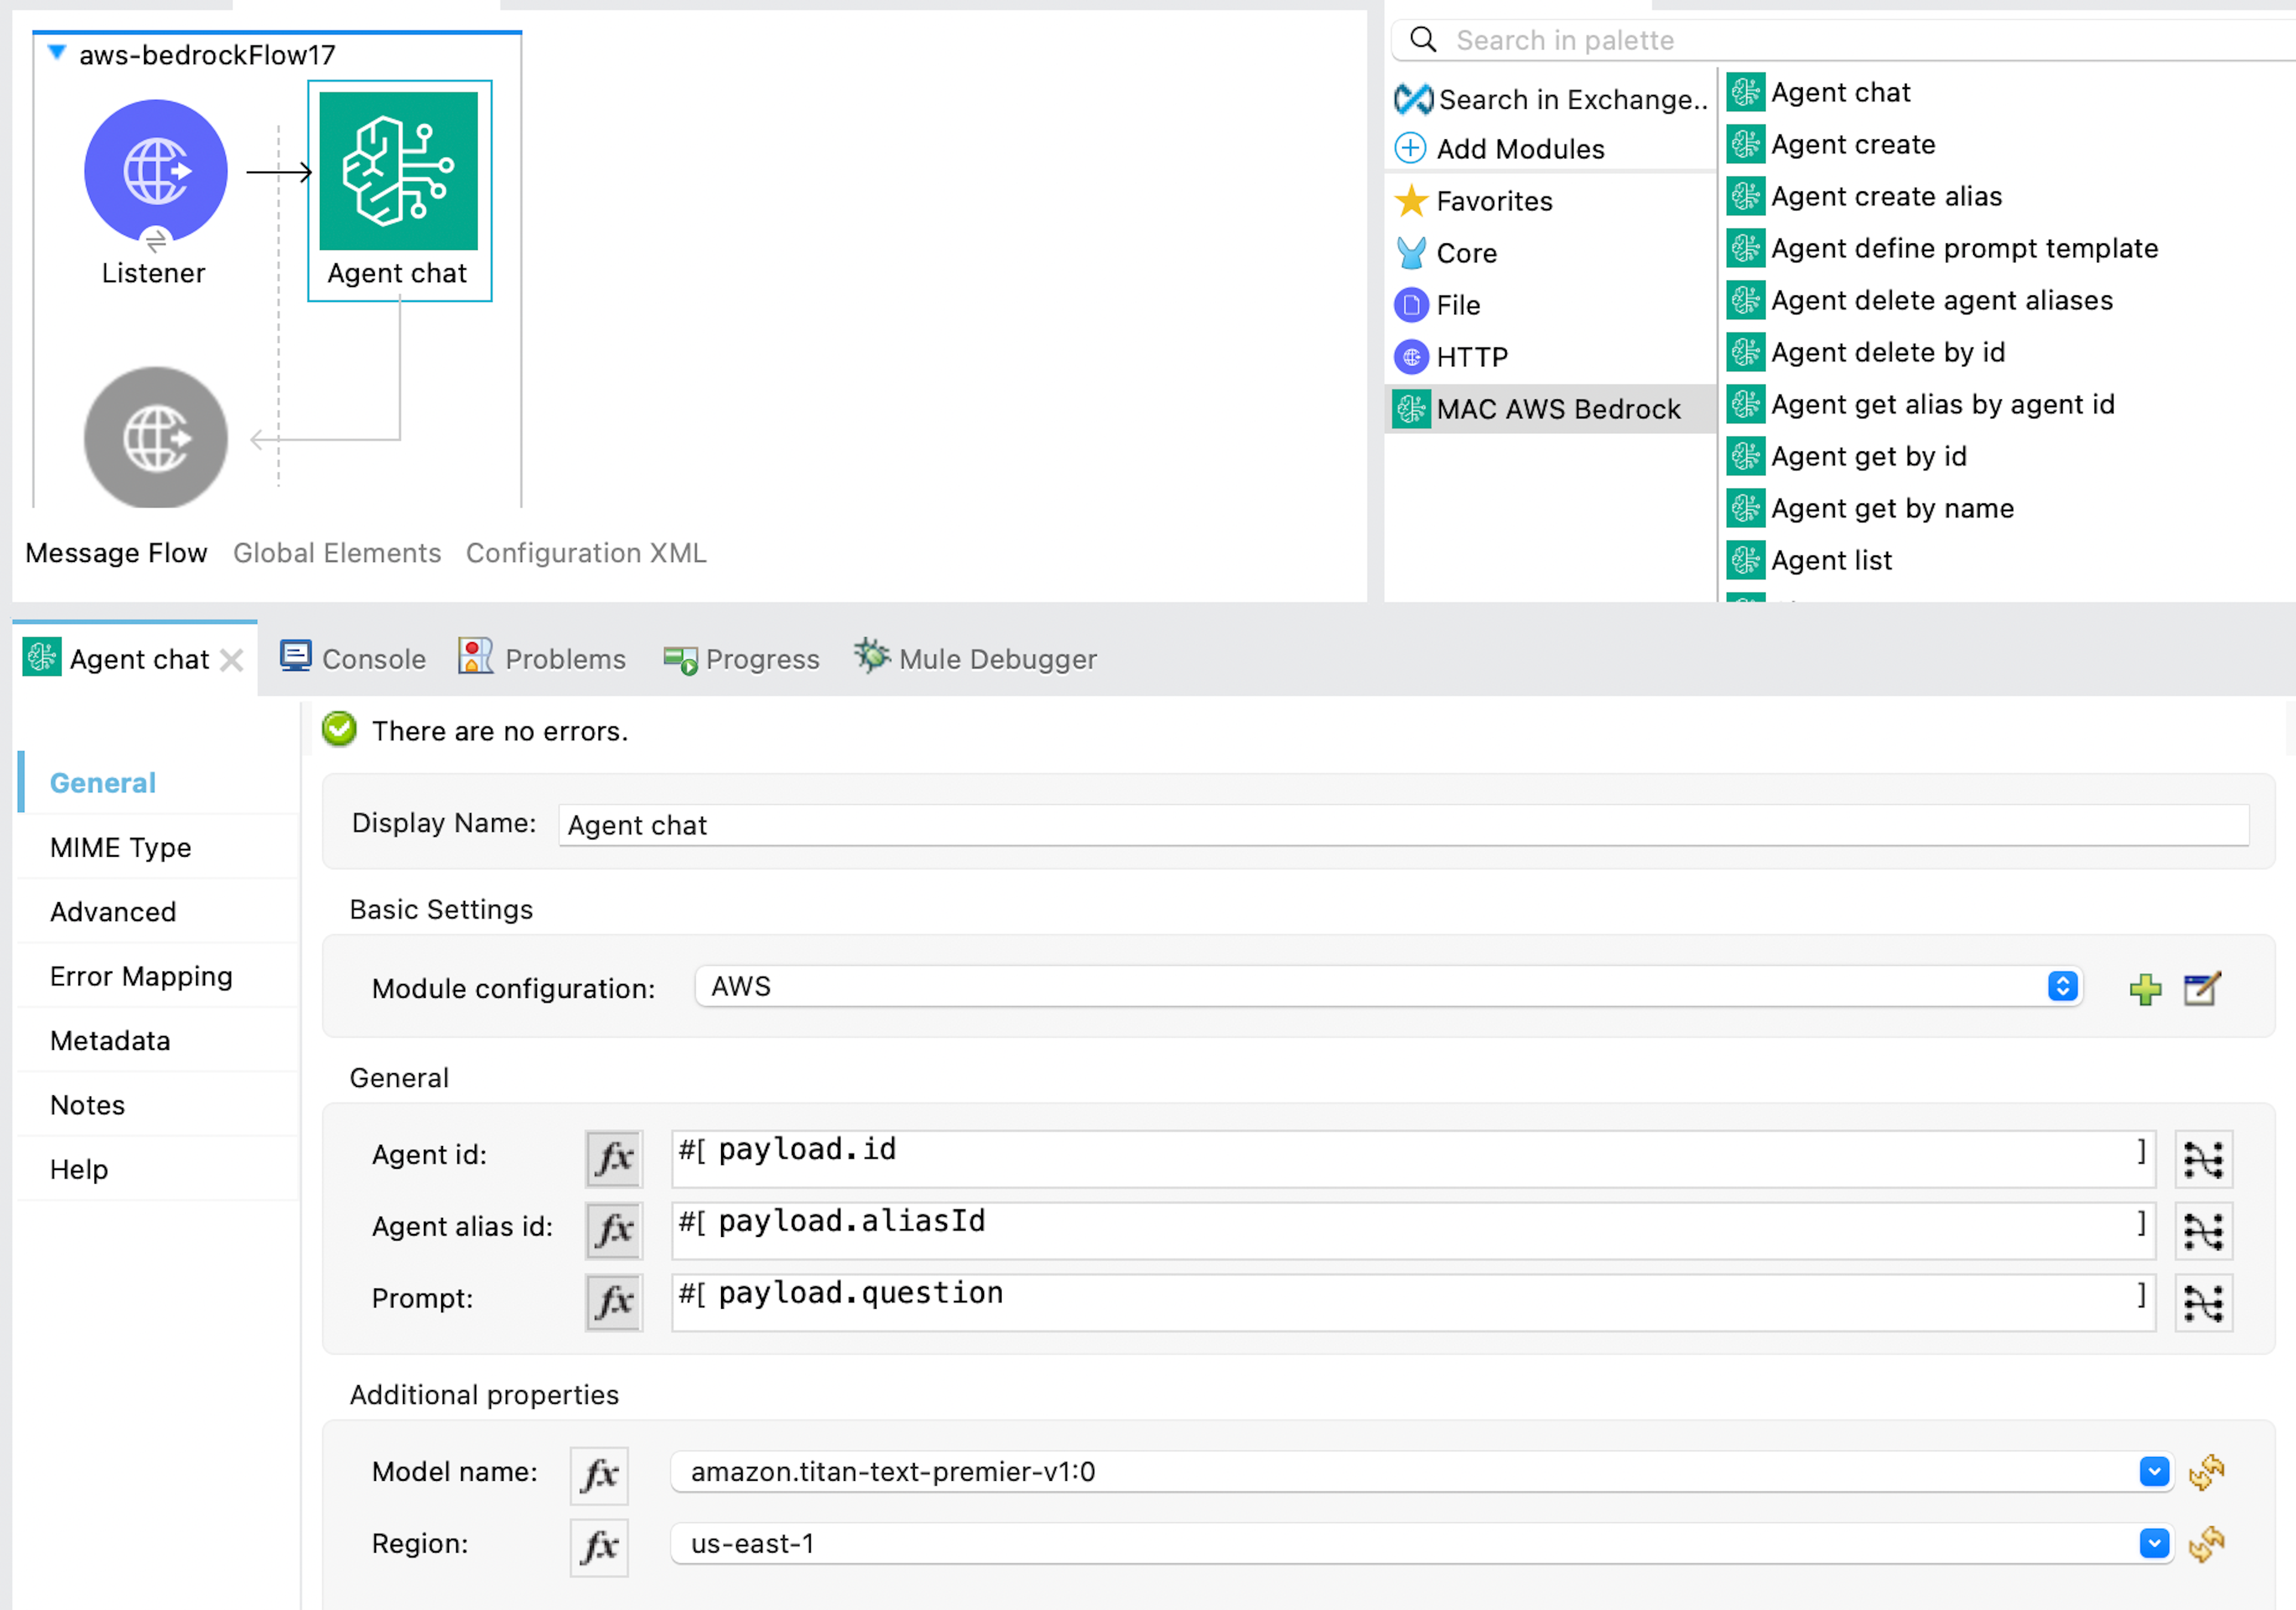
Task: Close the Agent chat properties tab
Action: pos(232,660)
